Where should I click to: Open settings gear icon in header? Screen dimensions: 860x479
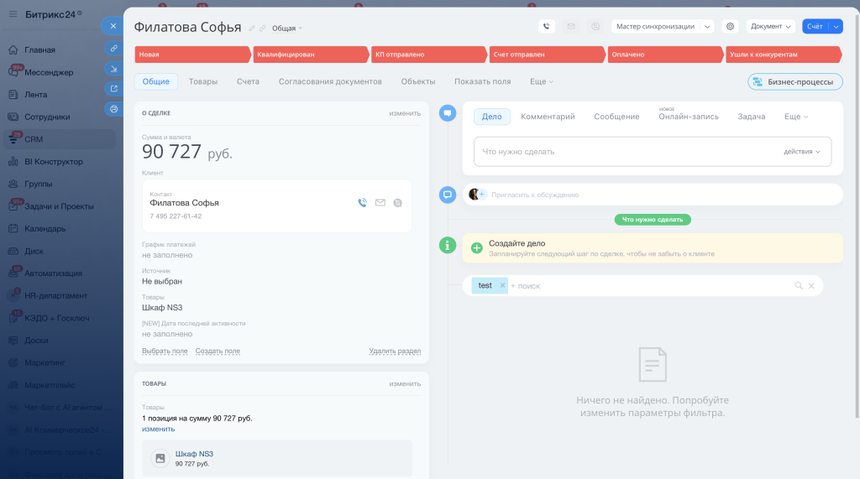pos(730,26)
